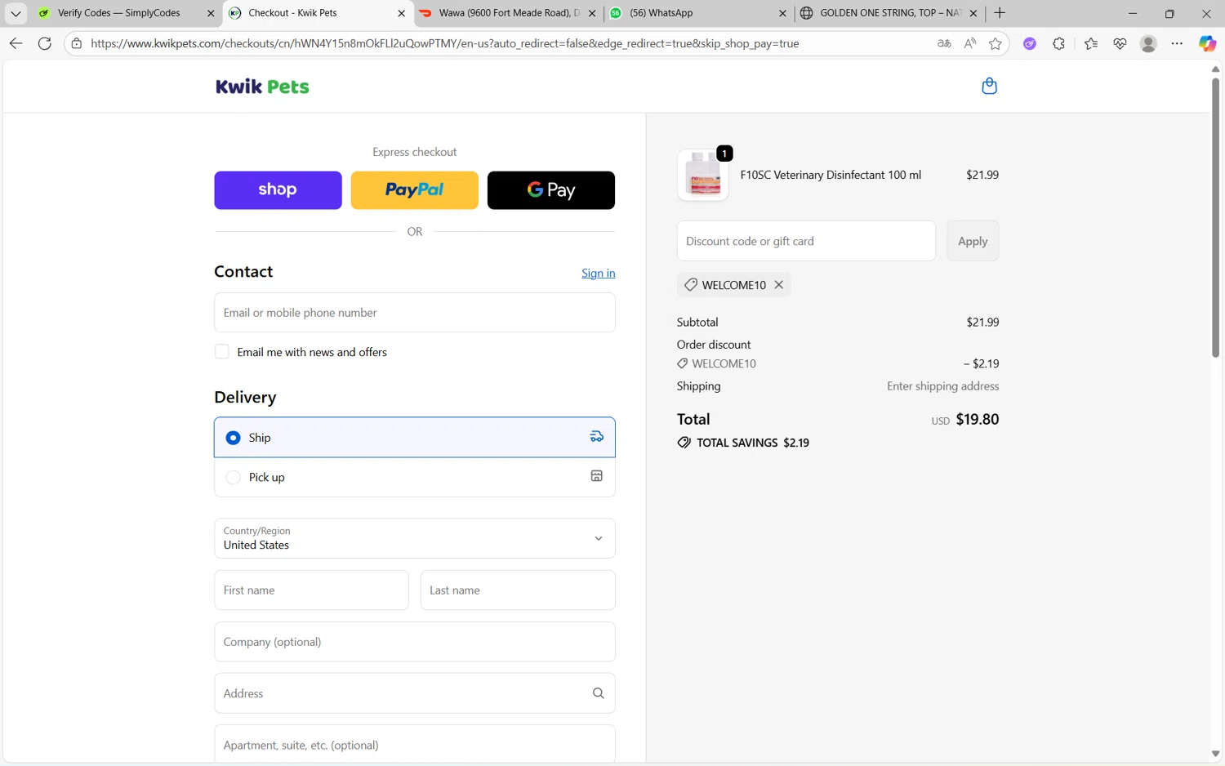View site information lock icon
The height and width of the screenshot is (766, 1225).
77,43
